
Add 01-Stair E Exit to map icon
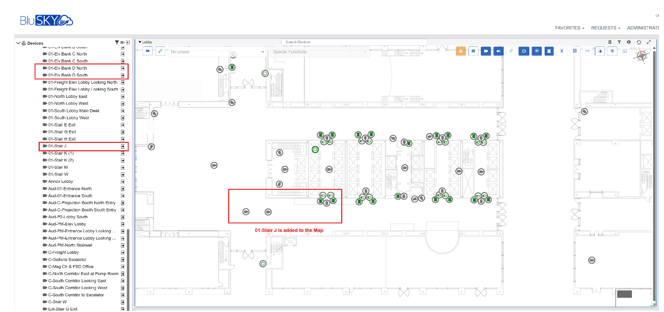click(123, 125)
